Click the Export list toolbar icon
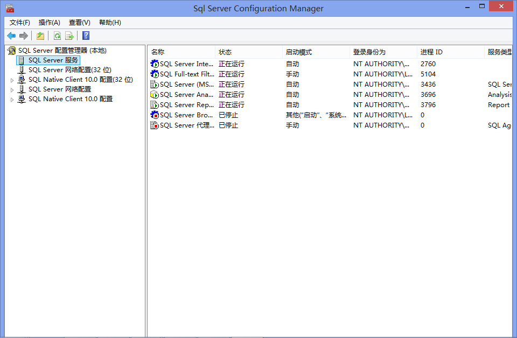This screenshot has width=517, height=338. point(69,36)
